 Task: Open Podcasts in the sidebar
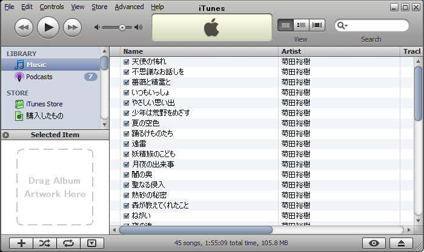(x=50, y=77)
